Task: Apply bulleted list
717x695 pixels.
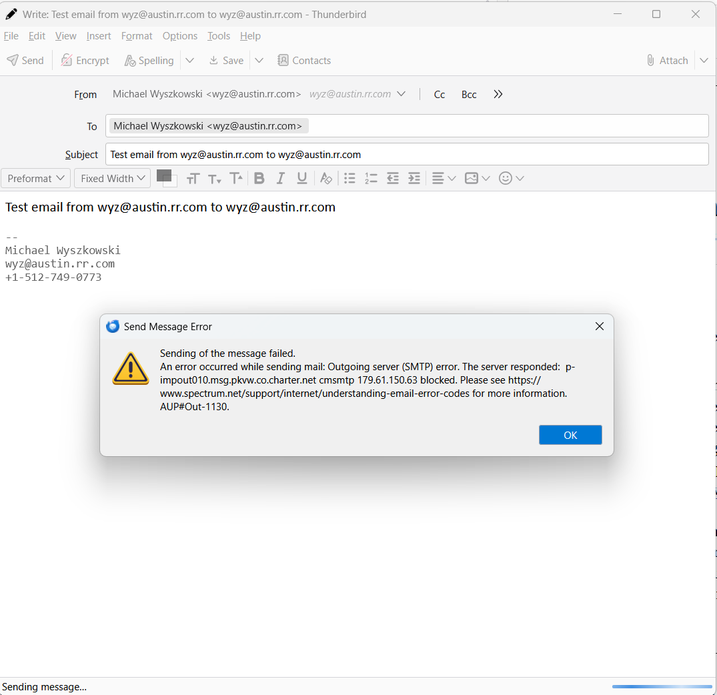Action: coord(349,178)
